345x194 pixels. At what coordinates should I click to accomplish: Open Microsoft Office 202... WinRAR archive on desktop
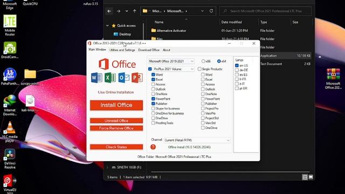click(333, 79)
